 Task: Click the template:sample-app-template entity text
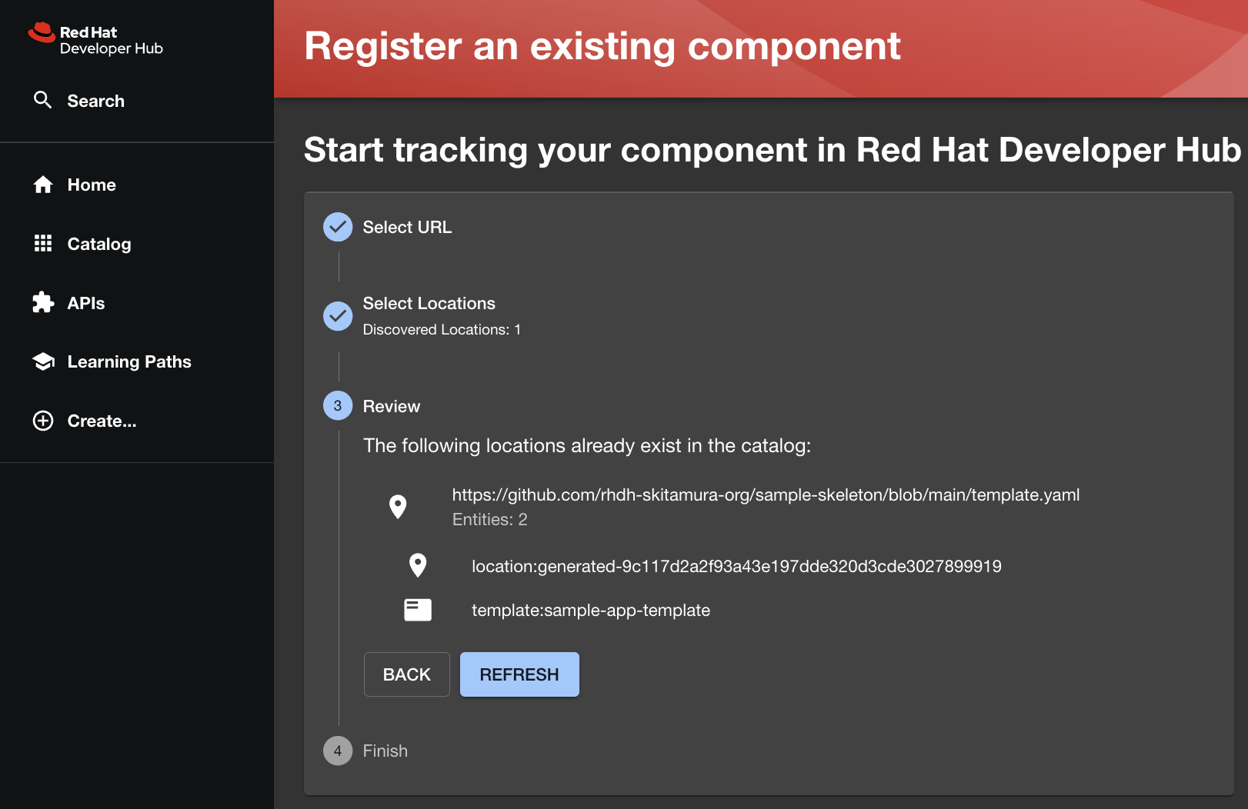coord(591,611)
